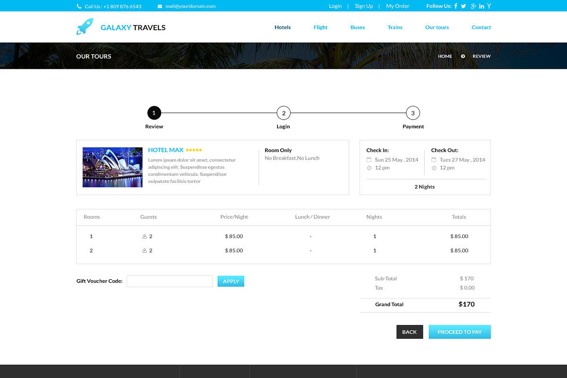Select step 1 Review circle
Image resolution: width=567 pixels, height=378 pixels.
[154, 113]
